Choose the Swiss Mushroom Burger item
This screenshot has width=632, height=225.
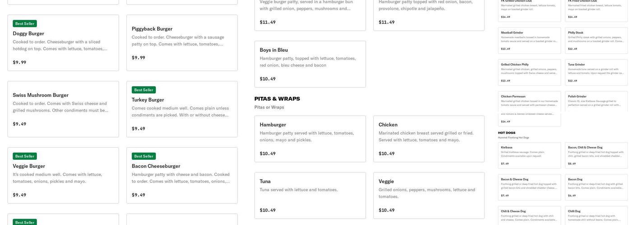[63, 109]
